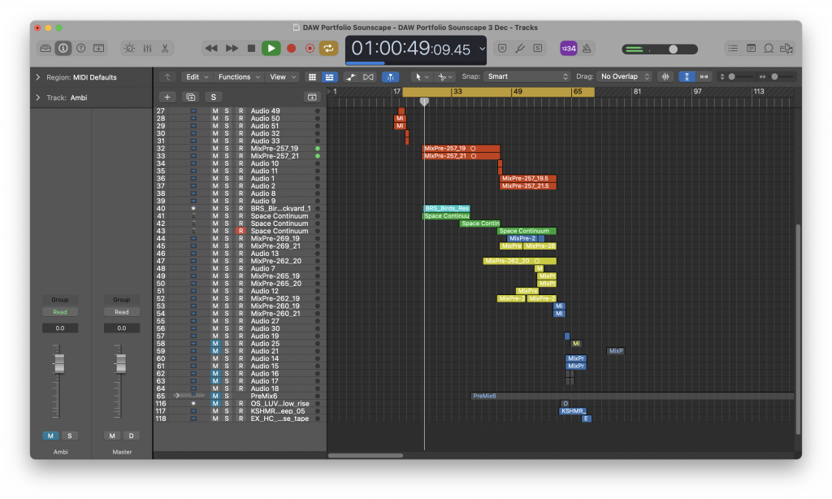The height and width of the screenshot is (499, 832).
Task: Open the LCD display mode chevron
Action: (482, 48)
